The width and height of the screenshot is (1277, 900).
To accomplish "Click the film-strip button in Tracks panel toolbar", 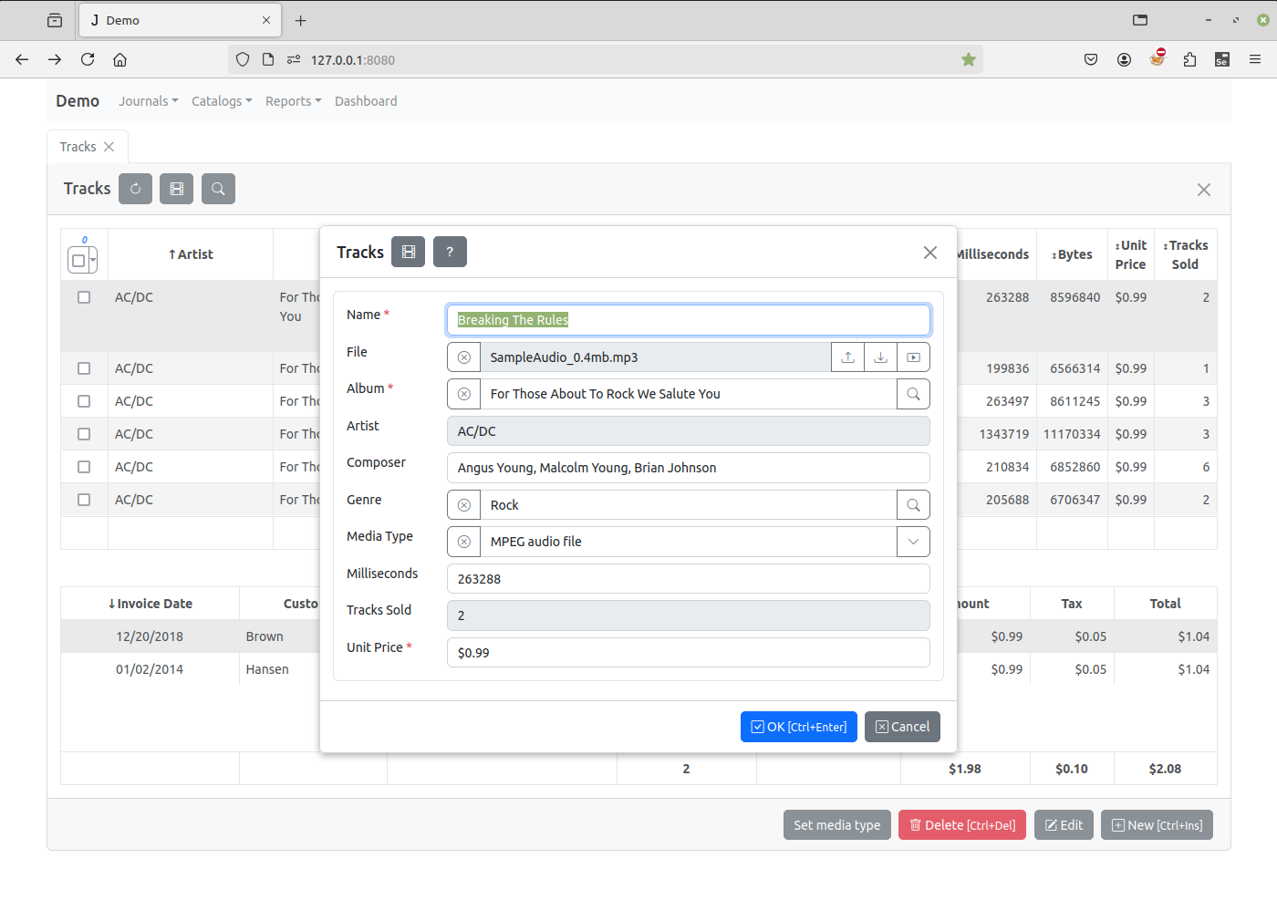I will pos(176,189).
